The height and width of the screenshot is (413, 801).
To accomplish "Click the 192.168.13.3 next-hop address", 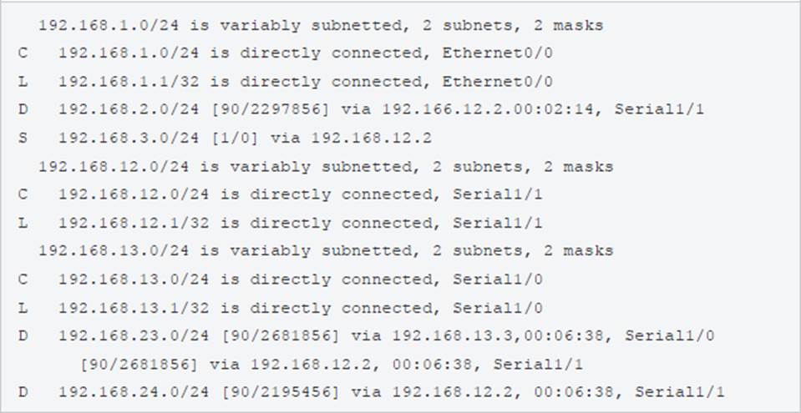I will click(452, 335).
